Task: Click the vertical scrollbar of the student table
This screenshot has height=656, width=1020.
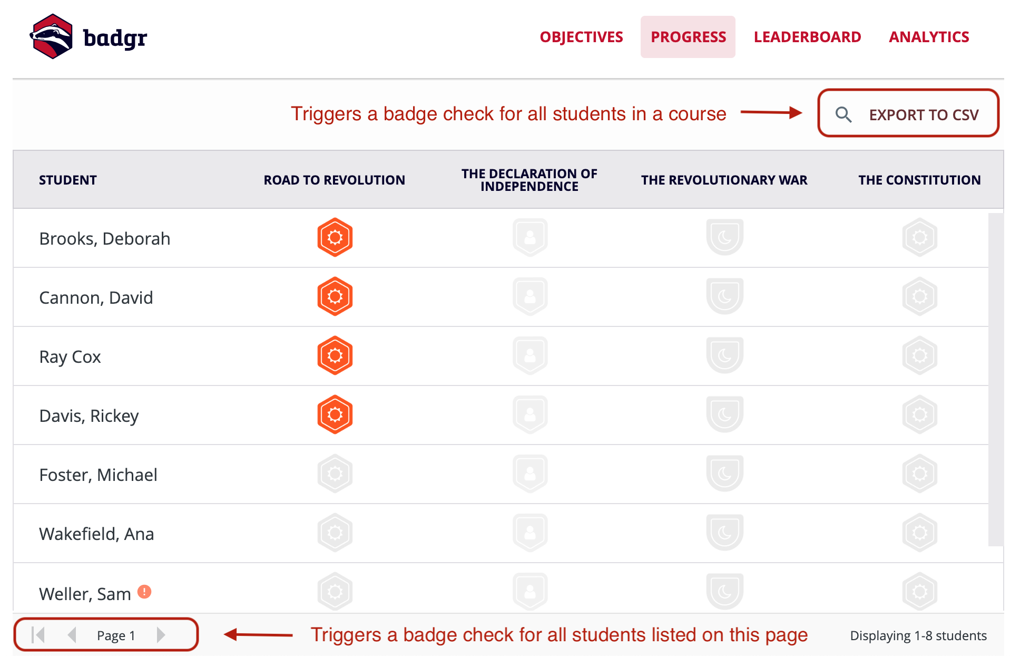Action: [x=995, y=380]
